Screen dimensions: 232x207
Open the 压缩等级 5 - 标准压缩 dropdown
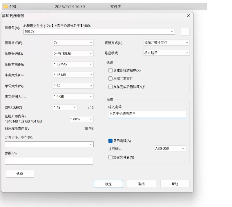[x=73, y=53]
